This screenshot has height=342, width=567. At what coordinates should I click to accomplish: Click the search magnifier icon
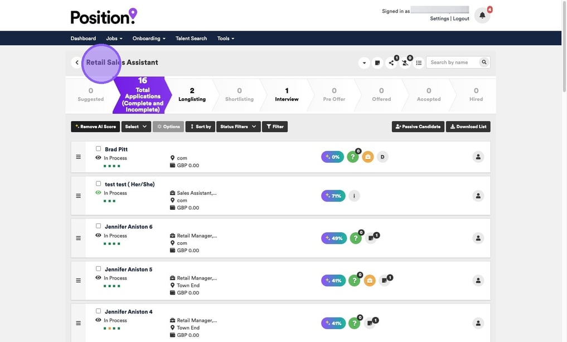[484, 62]
